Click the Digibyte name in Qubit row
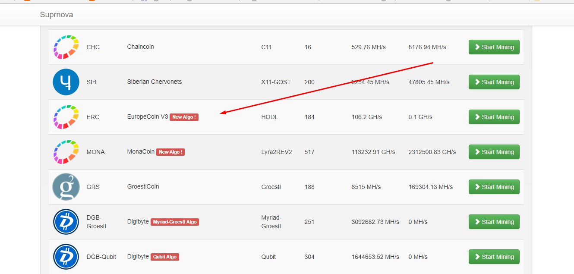This screenshot has width=574, height=274. click(138, 256)
